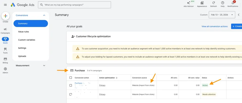Click All conv. value column header
The width and height of the screenshot is (242, 103).
pyautogui.click(x=194, y=78)
